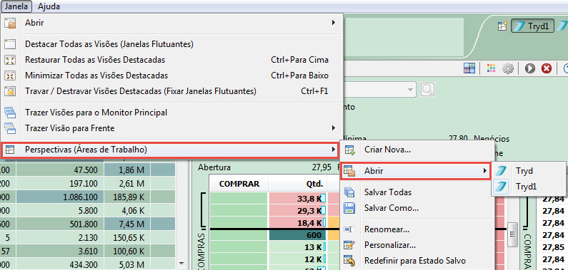Image resolution: width=568 pixels, height=270 pixels.
Task: Choose Renomear...
Action: (x=417, y=229)
